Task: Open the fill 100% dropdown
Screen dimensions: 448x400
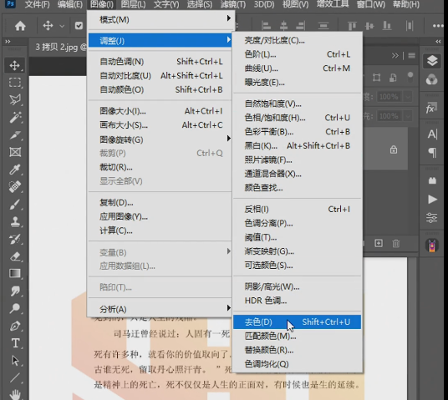Action: coord(408,116)
